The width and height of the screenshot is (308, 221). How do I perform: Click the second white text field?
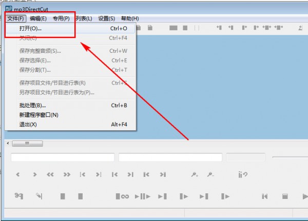pyautogui.click(x=170, y=157)
